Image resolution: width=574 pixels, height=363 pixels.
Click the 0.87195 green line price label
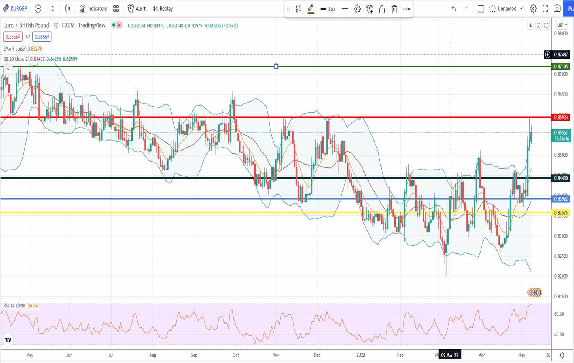(561, 66)
